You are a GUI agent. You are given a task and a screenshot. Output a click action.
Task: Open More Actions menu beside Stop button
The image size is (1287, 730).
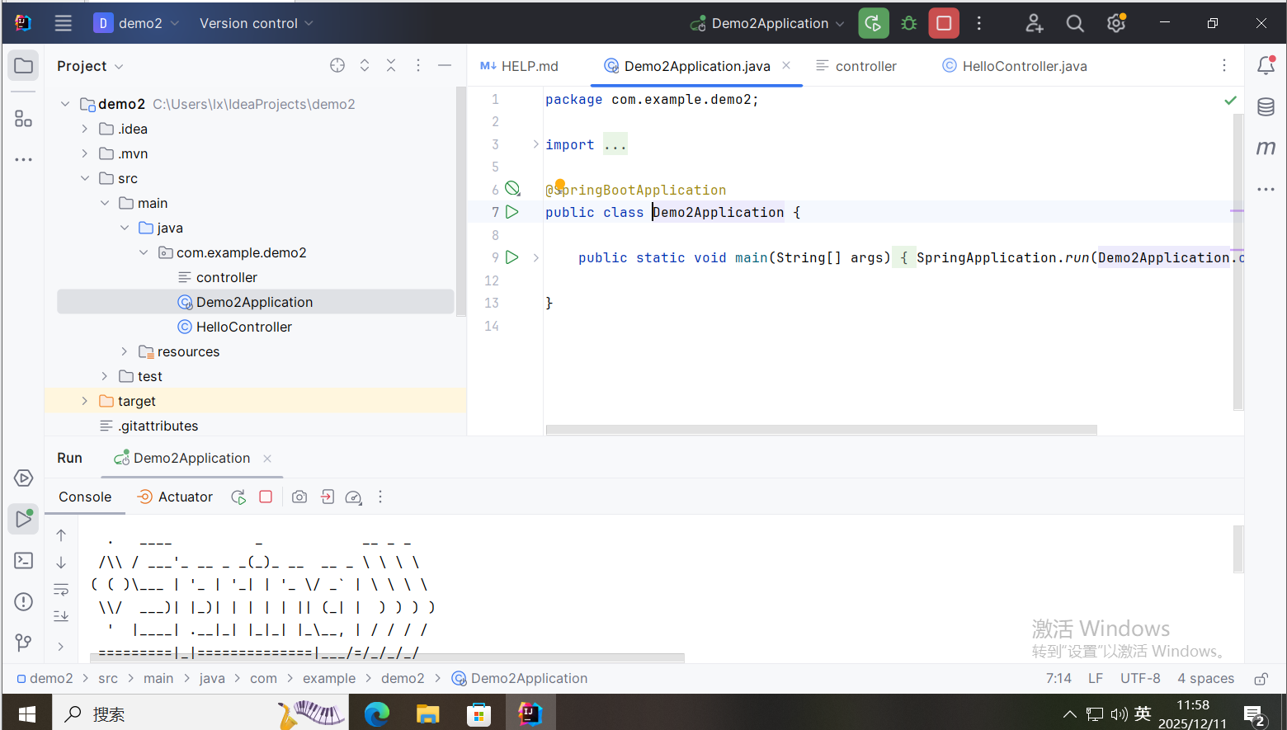click(x=979, y=23)
